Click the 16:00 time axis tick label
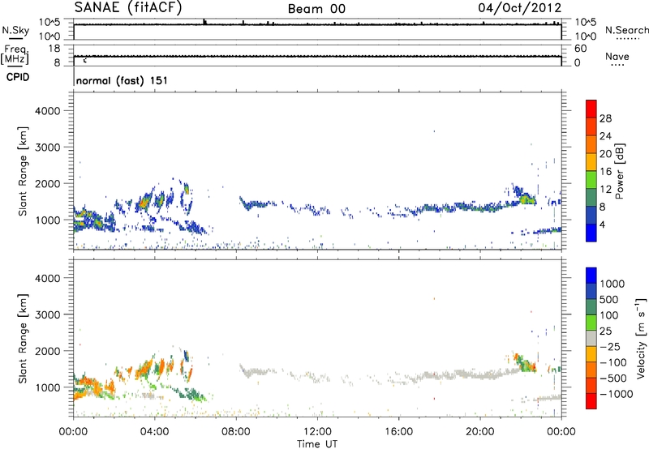 398,432
